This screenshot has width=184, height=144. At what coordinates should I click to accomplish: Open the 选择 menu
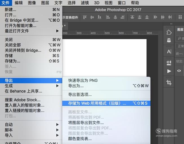click(72, 3)
